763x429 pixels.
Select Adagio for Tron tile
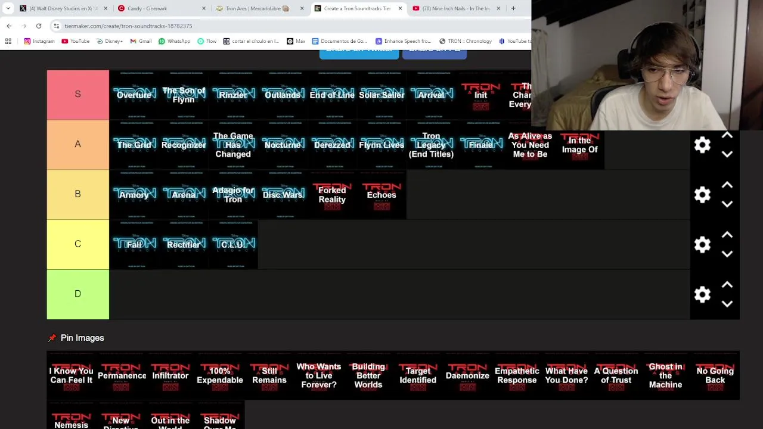tap(233, 195)
